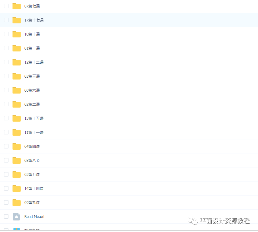Tick the checkbox for 02第二课
Viewport: 258px width, 232px height.
[6, 104]
